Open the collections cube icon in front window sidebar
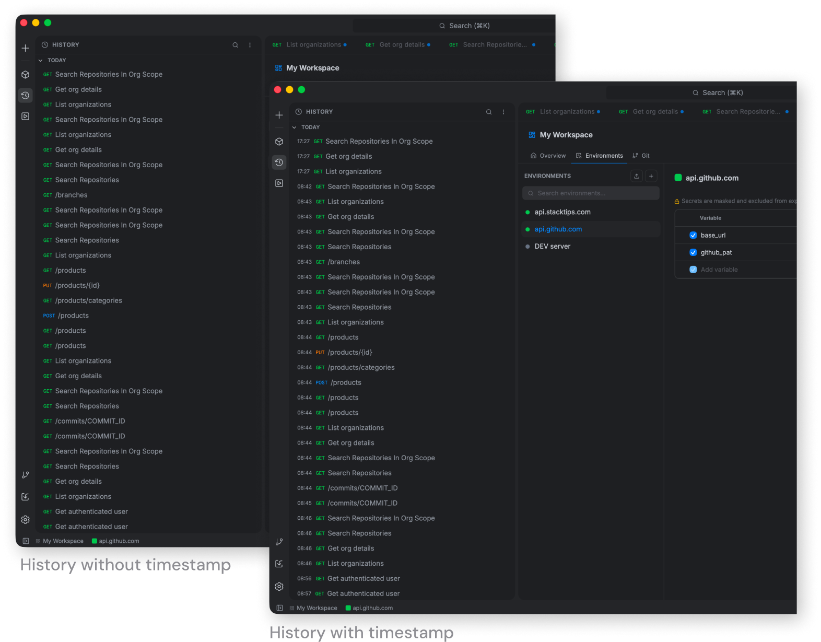 click(x=279, y=142)
